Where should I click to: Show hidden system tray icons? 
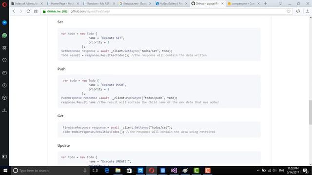[x=258, y=171]
